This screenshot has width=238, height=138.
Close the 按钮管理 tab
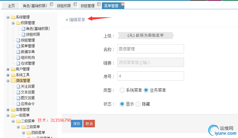pyautogui.click(x=99, y=4)
